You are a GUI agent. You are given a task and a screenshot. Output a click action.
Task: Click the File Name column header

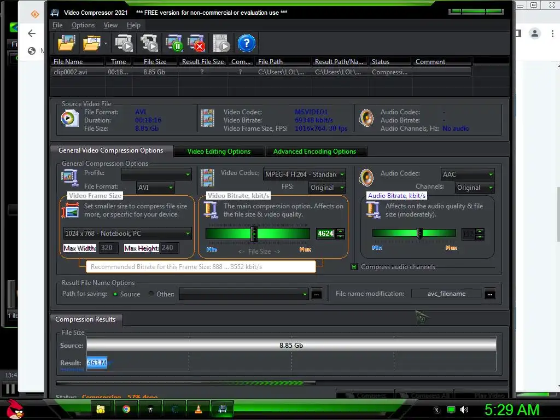pyautogui.click(x=77, y=61)
